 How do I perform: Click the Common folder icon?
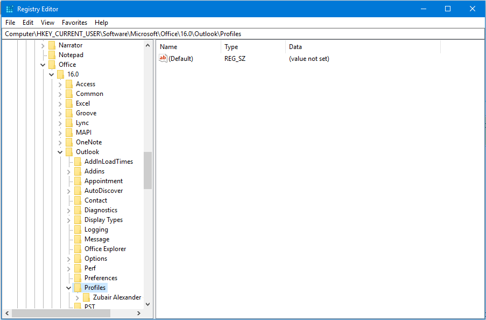[x=69, y=94]
